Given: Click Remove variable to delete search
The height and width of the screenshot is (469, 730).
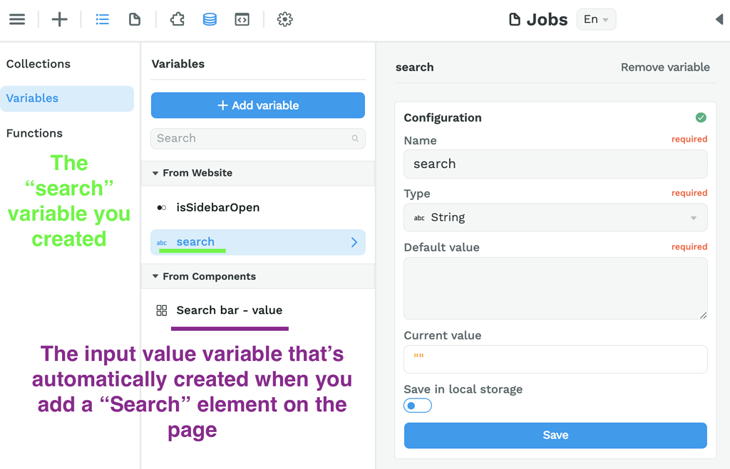Looking at the screenshot, I should click(x=665, y=67).
